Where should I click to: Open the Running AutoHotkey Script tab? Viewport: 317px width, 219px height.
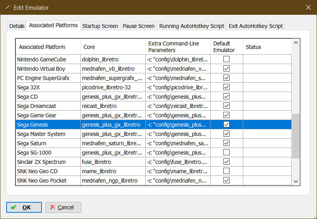[x=192, y=26]
